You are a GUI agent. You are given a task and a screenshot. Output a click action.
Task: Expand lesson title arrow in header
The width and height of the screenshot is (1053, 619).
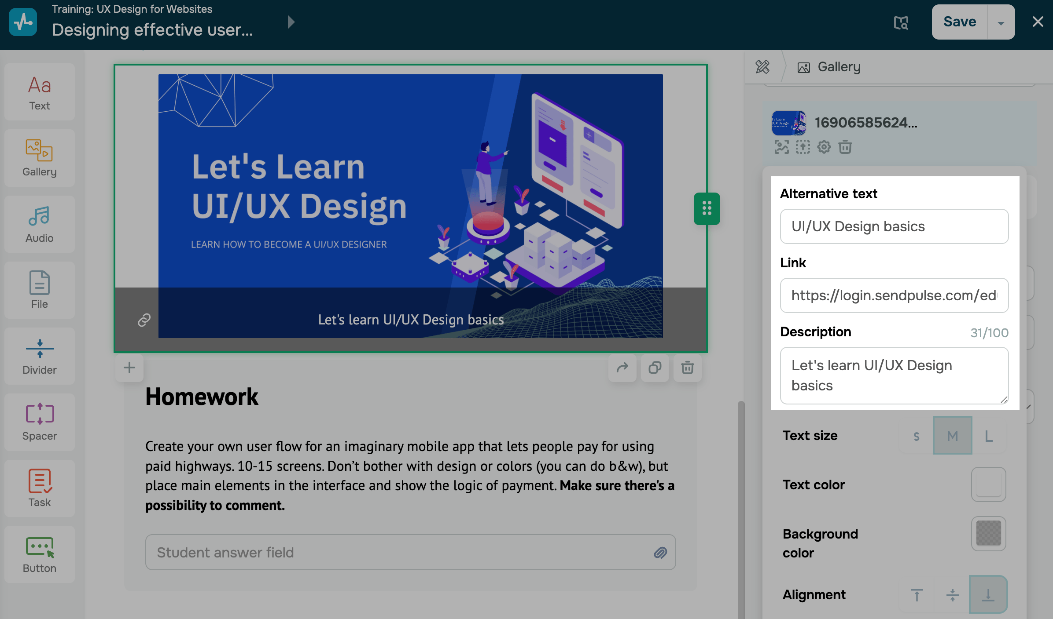[291, 22]
